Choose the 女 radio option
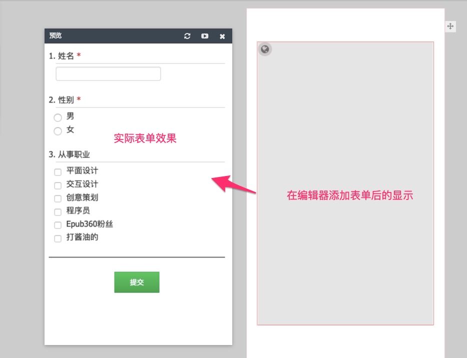The height and width of the screenshot is (358, 467). click(x=58, y=131)
